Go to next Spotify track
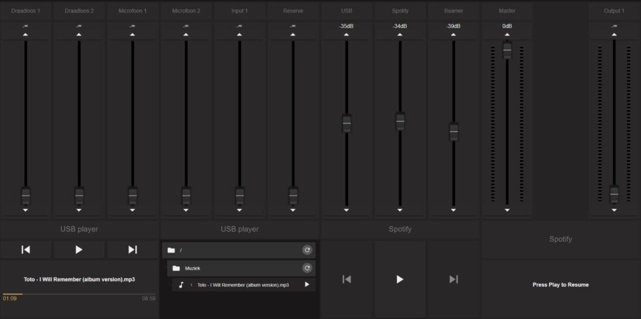Screen dimensions: 641x319 pyautogui.click(x=453, y=280)
